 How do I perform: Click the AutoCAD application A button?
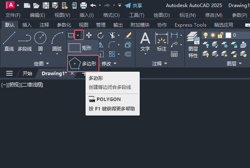click(x=11, y=5)
